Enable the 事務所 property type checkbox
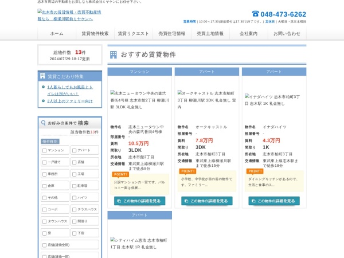The image size is (344, 258). tap(45, 174)
